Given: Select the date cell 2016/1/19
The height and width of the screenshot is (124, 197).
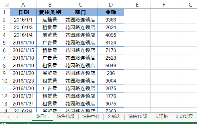Looking at the screenshot, I should (23, 66).
